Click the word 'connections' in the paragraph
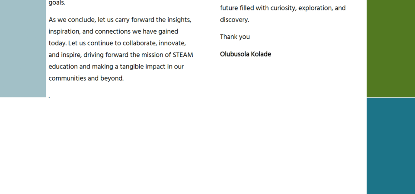415x194 pixels. [113, 31]
